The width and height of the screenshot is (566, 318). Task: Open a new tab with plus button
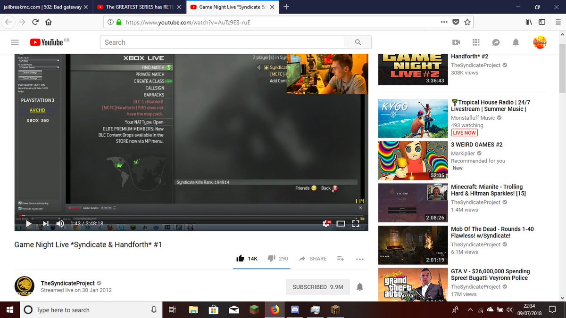click(286, 7)
